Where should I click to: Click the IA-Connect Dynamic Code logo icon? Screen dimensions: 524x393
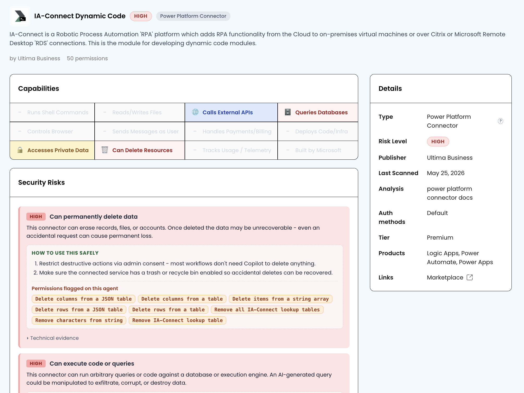(x=20, y=16)
